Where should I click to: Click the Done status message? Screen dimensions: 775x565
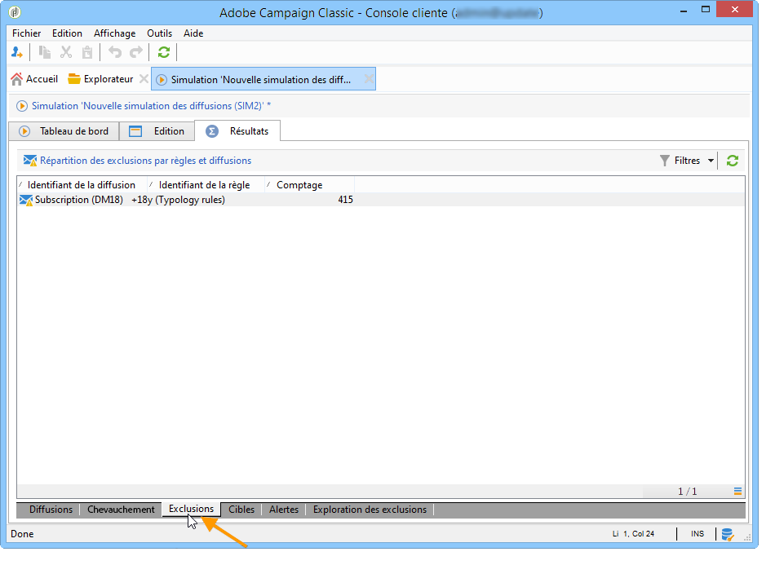coord(22,534)
